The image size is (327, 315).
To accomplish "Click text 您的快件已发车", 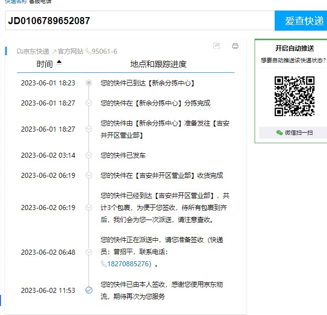I will point(123,155).
